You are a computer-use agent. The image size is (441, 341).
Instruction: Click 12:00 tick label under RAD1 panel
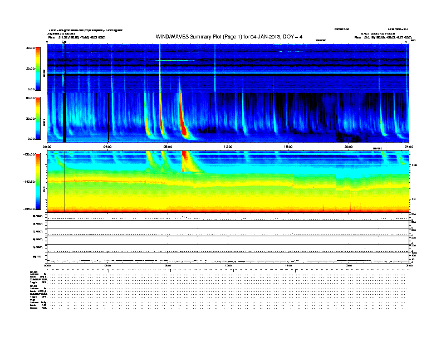pos(228,147)
